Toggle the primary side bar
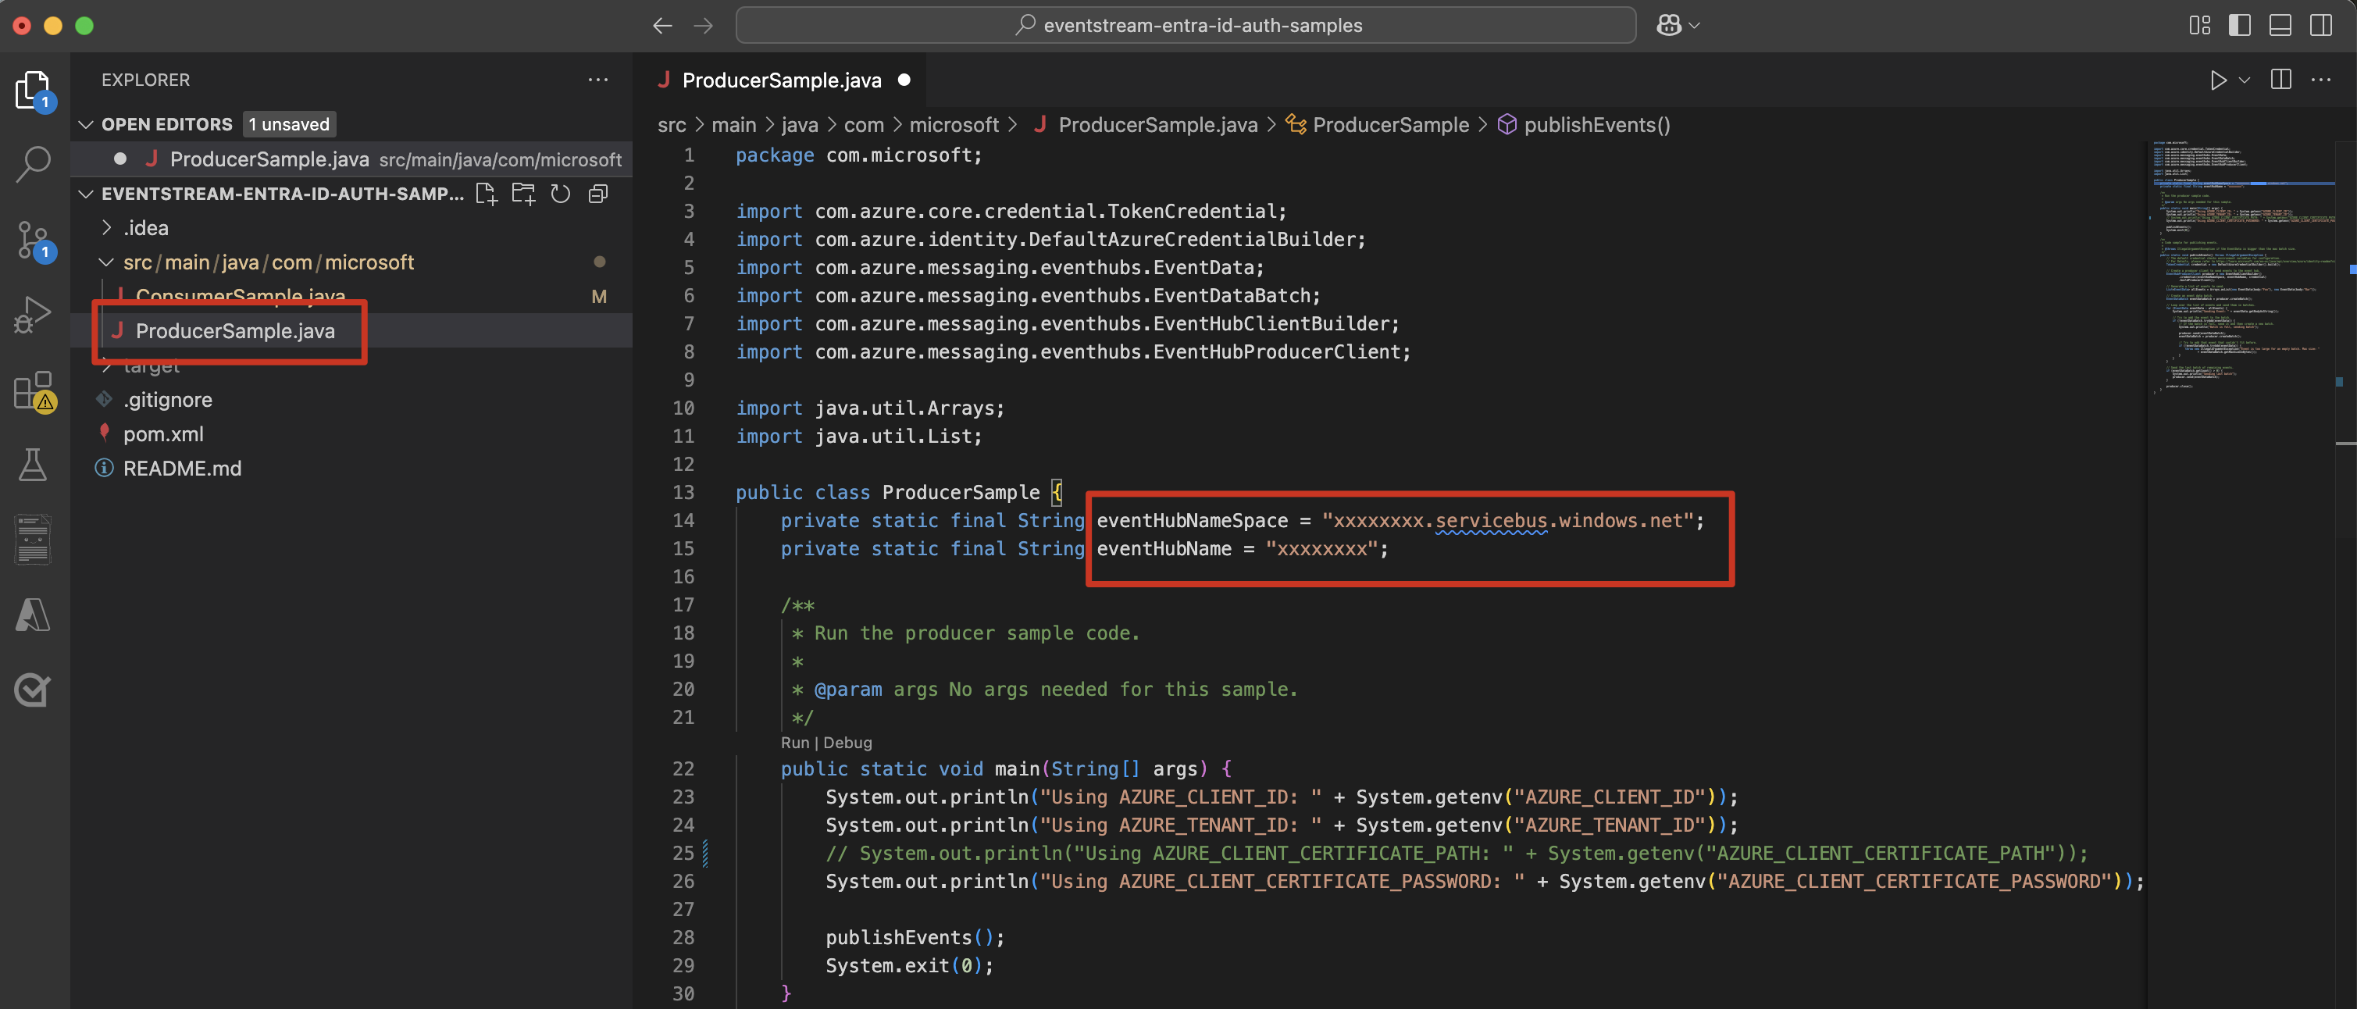The width and height of the screenshot is (2357, 1009). (x=2239, y=26)
